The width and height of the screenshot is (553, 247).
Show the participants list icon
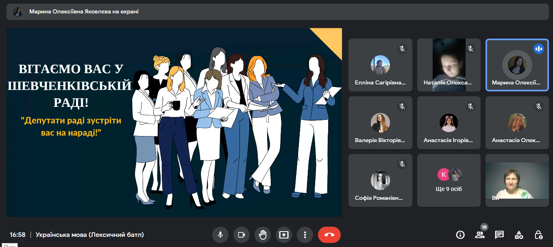coord(480,235)
